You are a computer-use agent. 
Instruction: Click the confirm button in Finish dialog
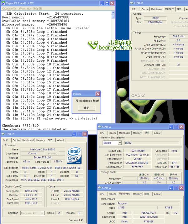click(86, 108)
